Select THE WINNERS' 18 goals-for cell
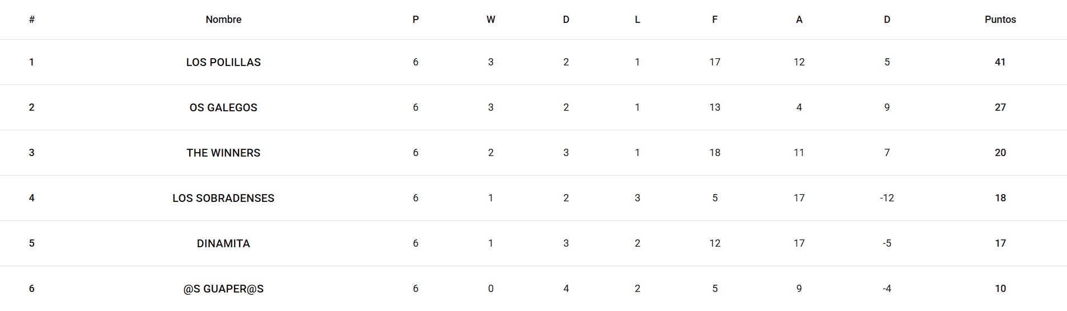The height and width of the screenshot is (311, 1067). 714,153
